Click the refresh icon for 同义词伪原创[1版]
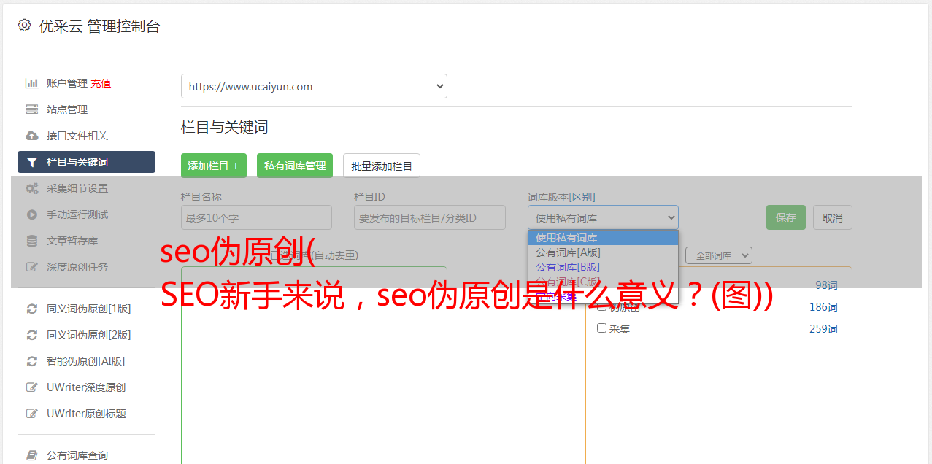Viewport: 932px width, 464px height. pyautogui.click(x=32, y=309)
